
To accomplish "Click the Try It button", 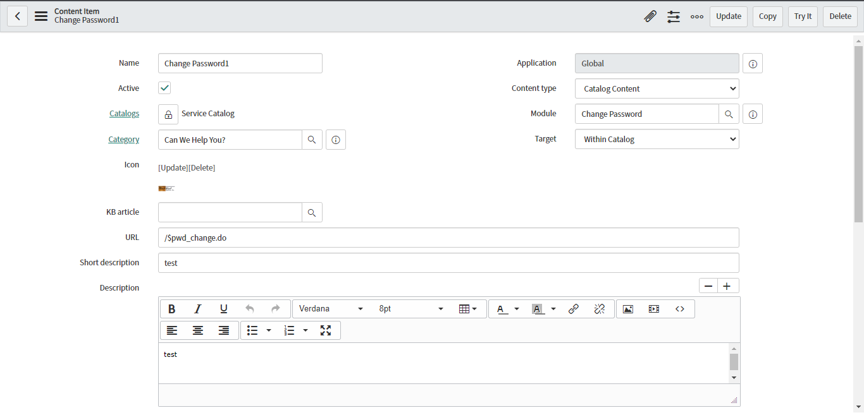I will coord(803,16).
